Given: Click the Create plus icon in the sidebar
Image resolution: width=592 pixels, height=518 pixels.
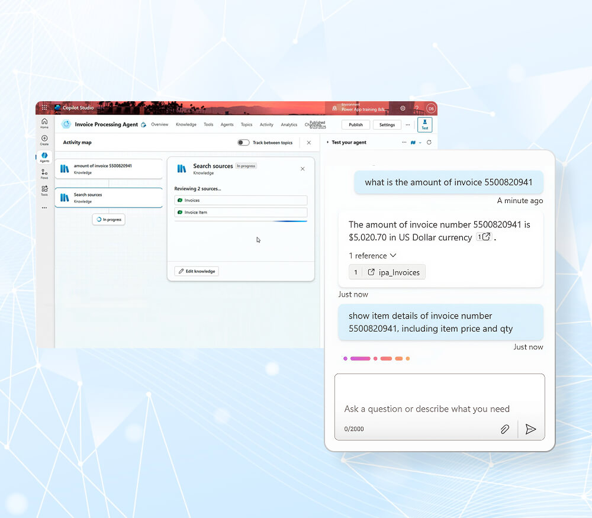Looking at the screenshot, I should pyautogui.click(x=44, y=139).
